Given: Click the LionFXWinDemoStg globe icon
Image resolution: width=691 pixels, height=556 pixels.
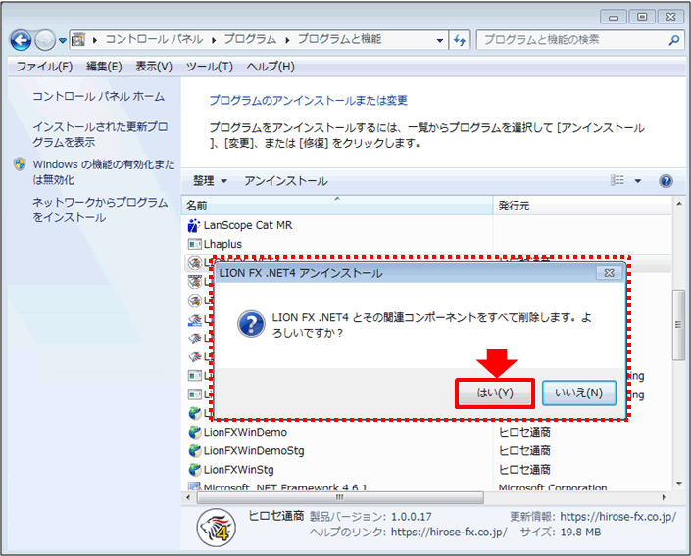Looking at the screenshot, I should tap(195, 451).
